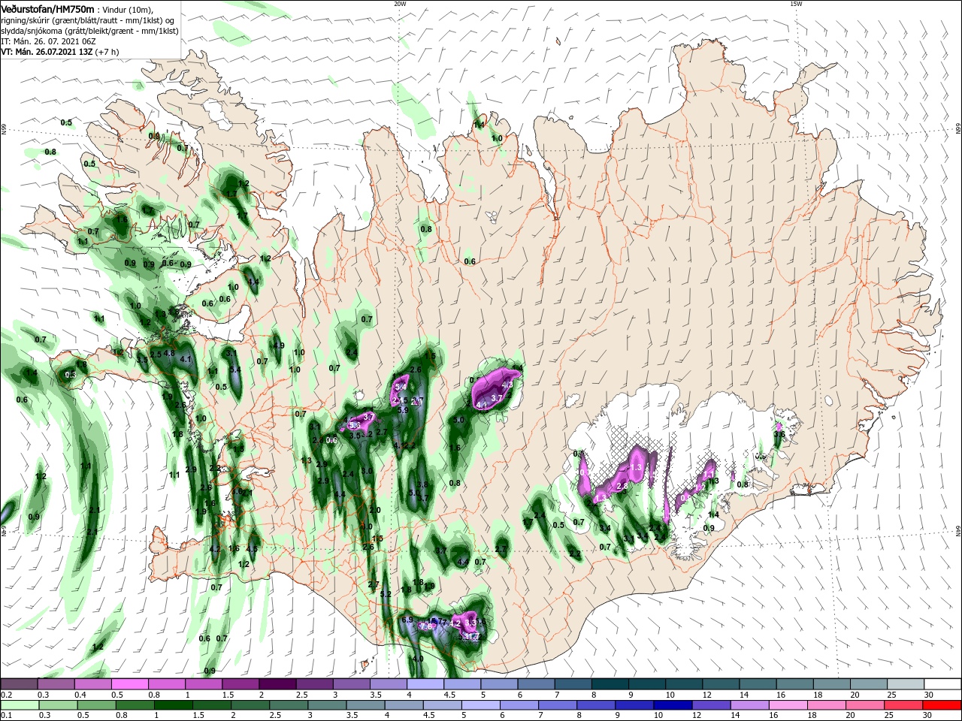The image size is (962, 721).
Task: Click the 5.2 rainfall value on the map
Action: click(386, 594)
